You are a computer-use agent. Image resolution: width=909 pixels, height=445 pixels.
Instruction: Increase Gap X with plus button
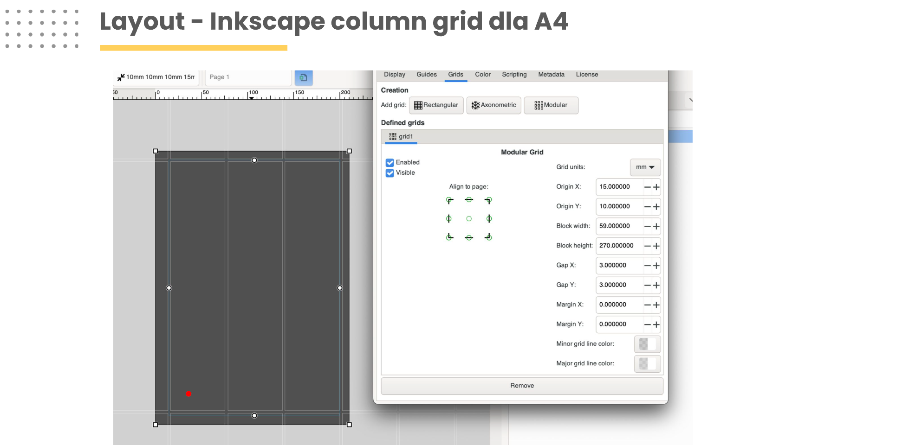(656, 266)
